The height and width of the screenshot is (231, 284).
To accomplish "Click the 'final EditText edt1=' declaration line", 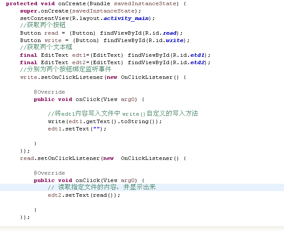I will (x=115, y=55).
